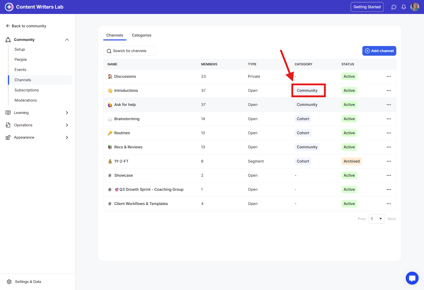Expand the Appearance sidebar section
Screen dimensions: 424x290
pos(67,137)
